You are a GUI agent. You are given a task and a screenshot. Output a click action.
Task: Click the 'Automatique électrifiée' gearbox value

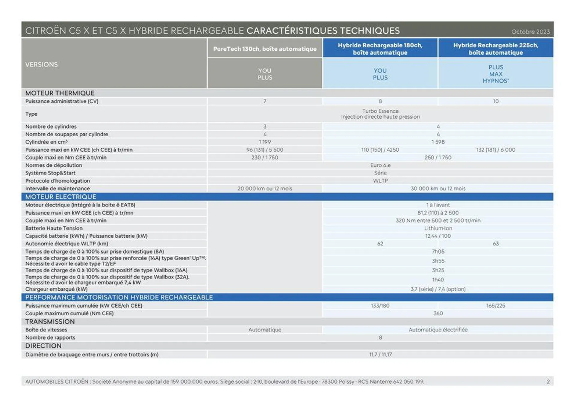point(438,330)
